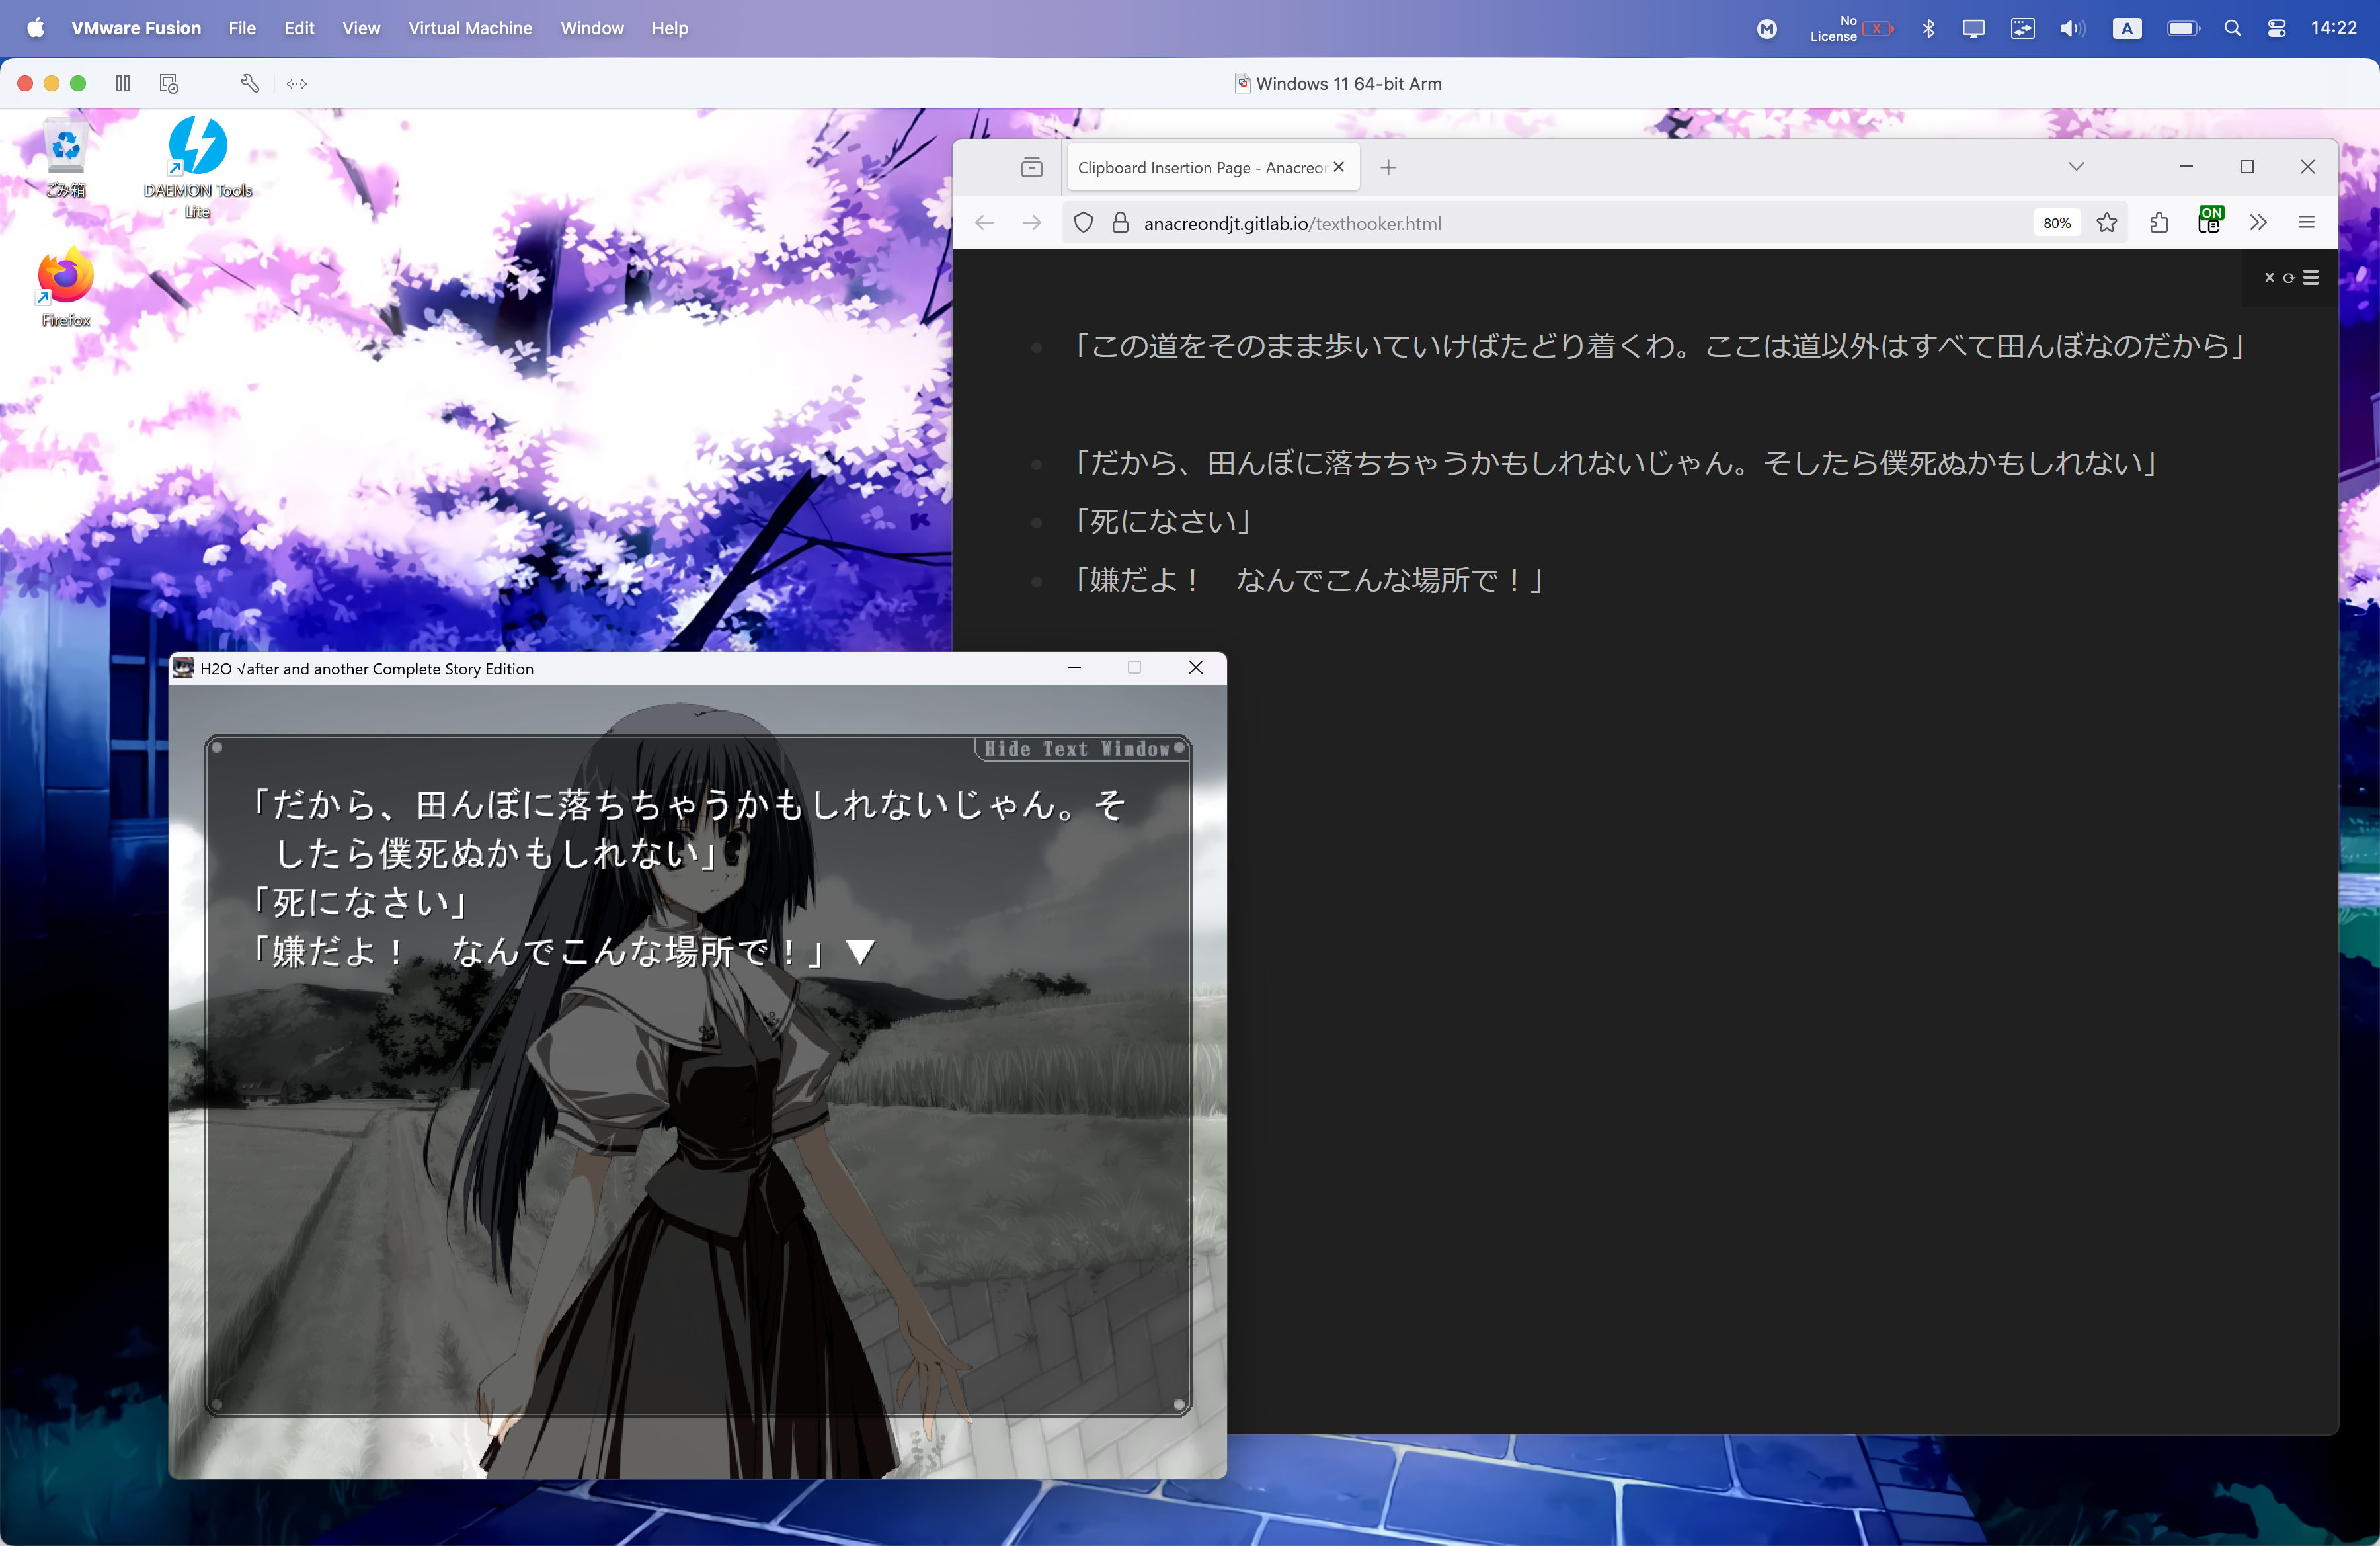
Task: Toggle the clipboard inserter ON extension
Action: (x=2210, y=220)
